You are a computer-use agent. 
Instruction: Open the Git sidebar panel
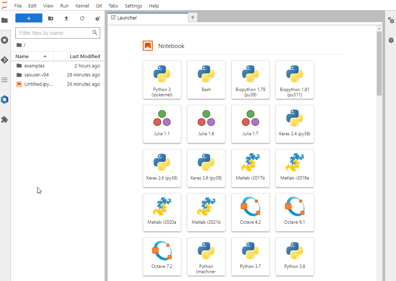(x=4, y=60)
